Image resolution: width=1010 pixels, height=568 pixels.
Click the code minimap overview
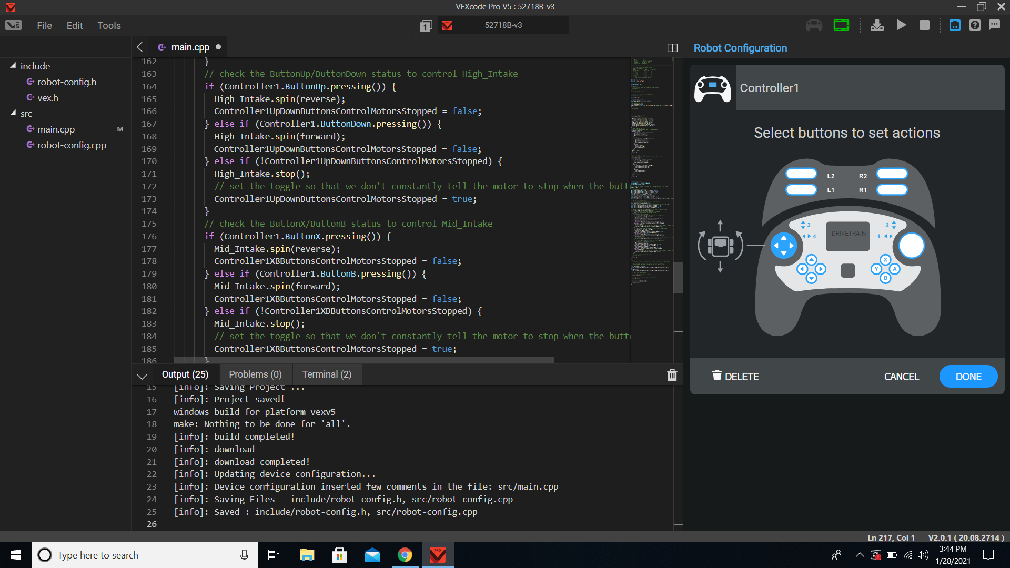click(x=652, y=171)
